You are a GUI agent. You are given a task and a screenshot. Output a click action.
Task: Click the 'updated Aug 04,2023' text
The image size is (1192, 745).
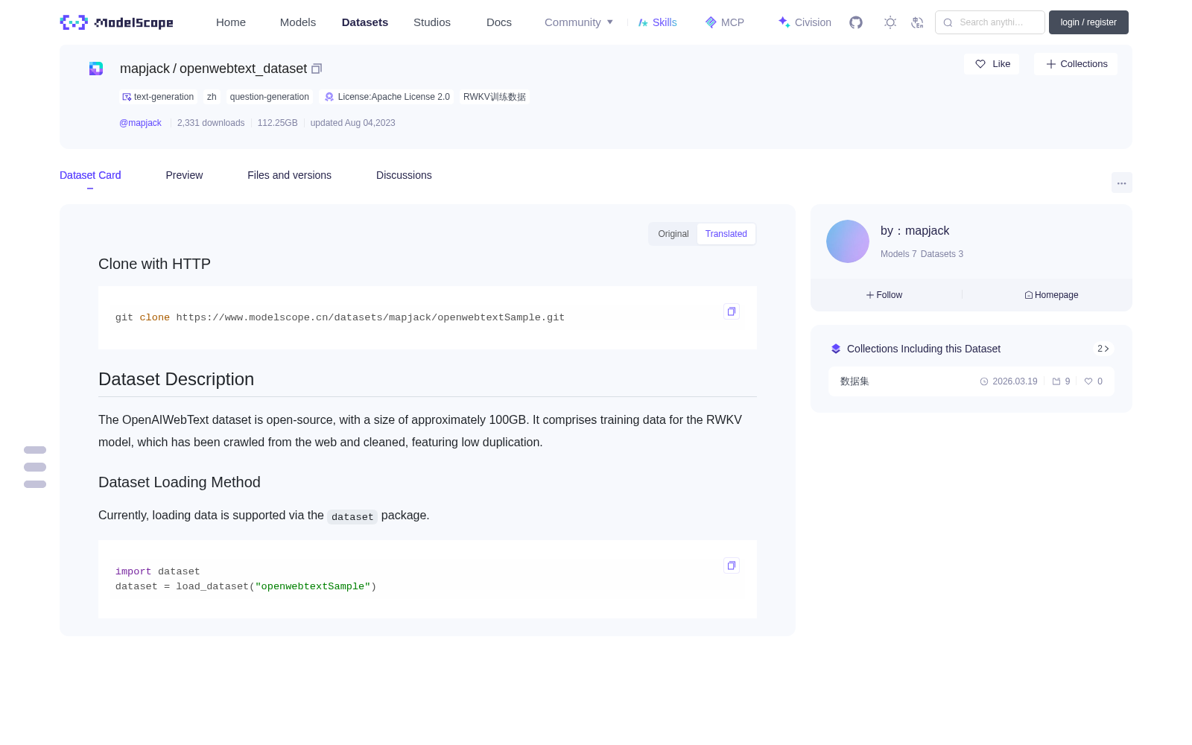(x=352, y=123)
